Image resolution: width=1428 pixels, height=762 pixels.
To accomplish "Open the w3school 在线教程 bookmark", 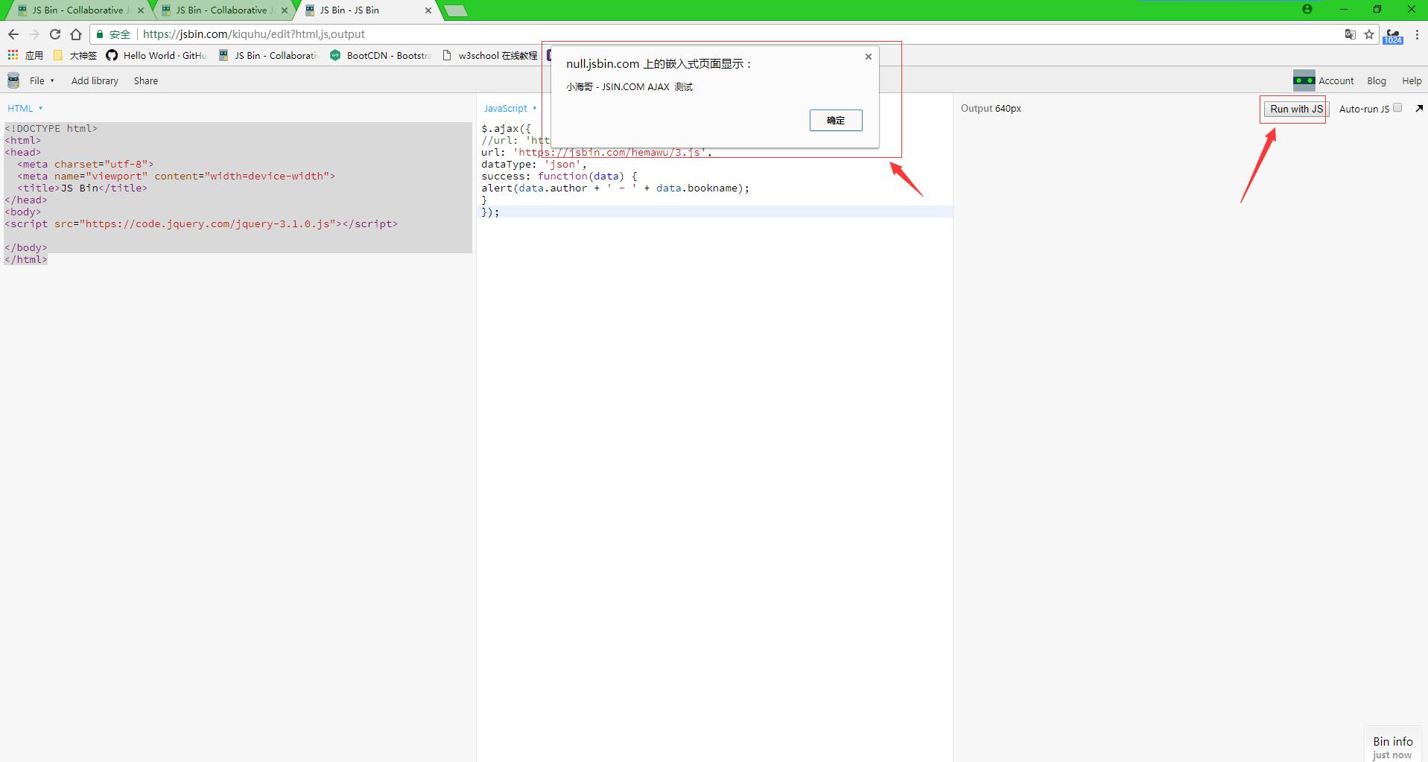I will point(489,55).
